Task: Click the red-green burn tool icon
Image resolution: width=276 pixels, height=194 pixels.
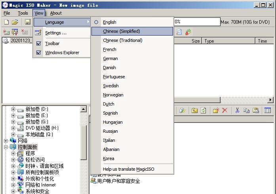Action: [188, 32]
